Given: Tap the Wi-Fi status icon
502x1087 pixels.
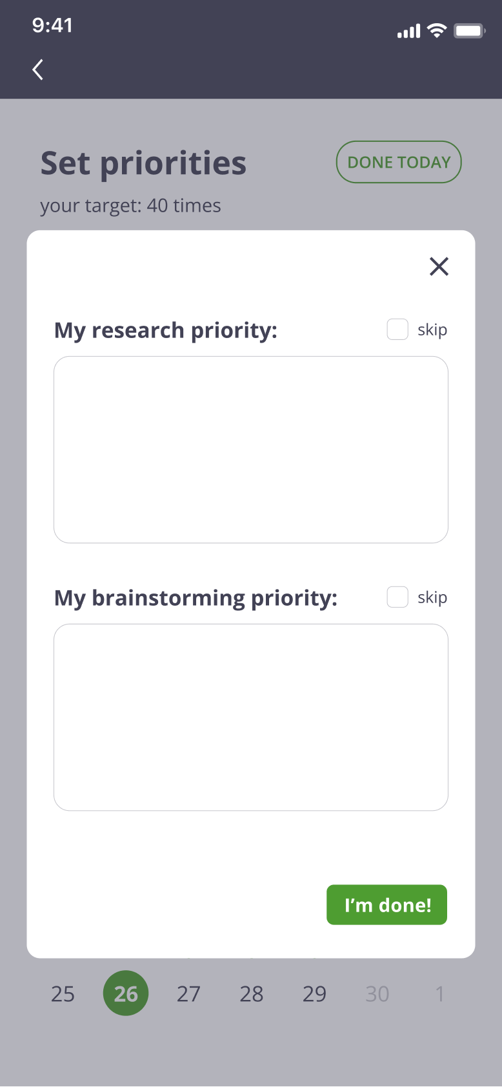Looking at the screenshot, I should click(x=437, y=30).
